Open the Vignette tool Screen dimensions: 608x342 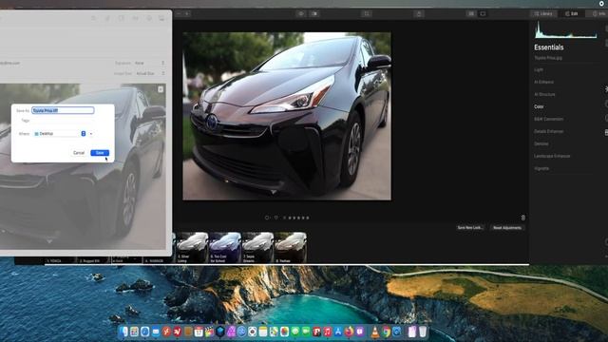coord(541,169)
